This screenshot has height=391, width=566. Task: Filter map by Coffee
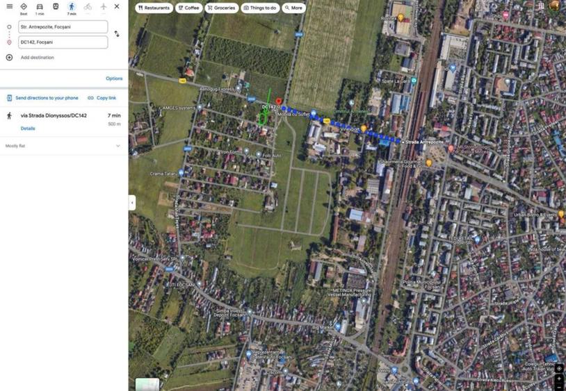189,8
